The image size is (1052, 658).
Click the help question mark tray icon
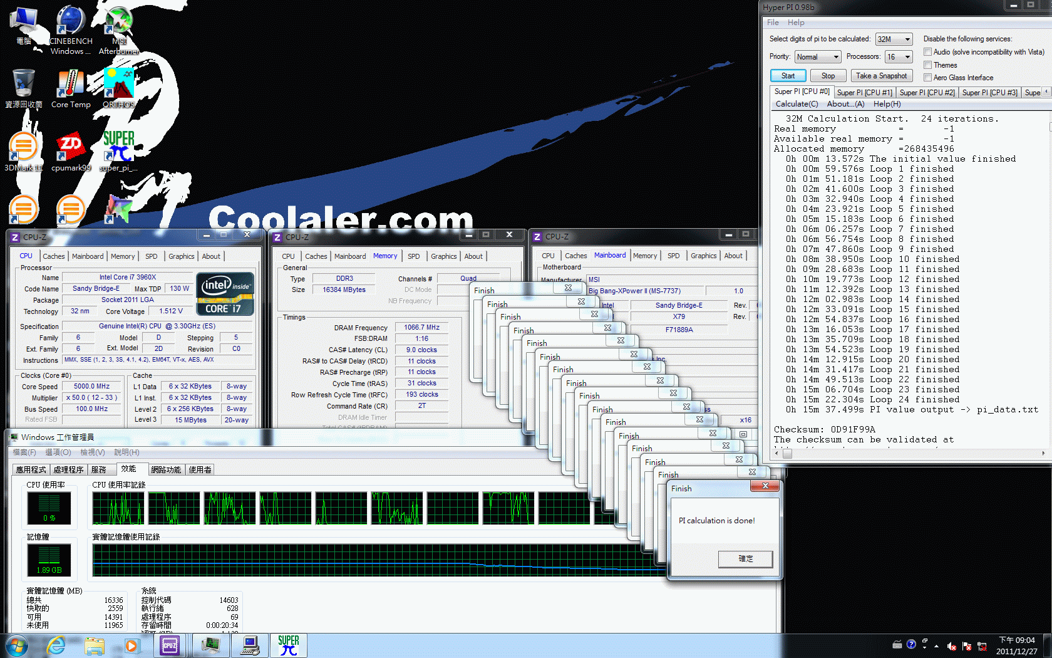point(911,644)
